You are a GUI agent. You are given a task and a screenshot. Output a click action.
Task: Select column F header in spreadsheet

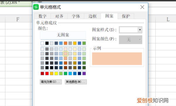pyautogui.click(x=18, y=19)
